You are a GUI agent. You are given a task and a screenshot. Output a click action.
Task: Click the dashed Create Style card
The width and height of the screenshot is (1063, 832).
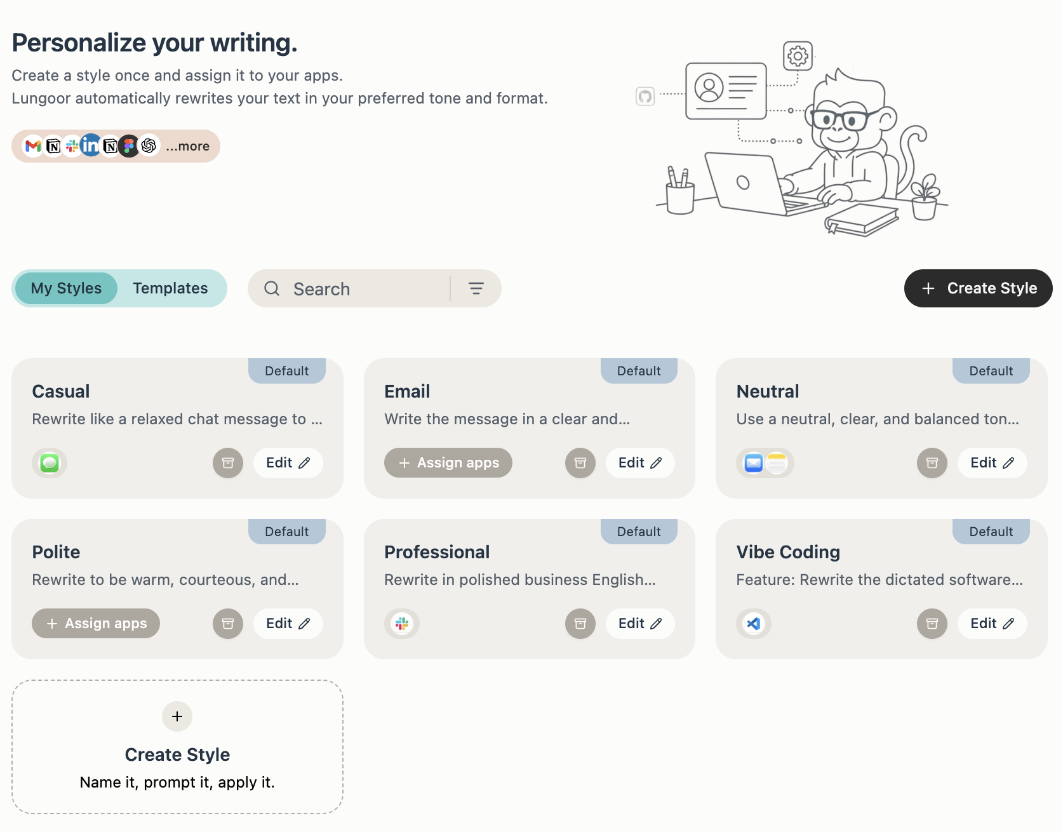(x=177, y=747)
